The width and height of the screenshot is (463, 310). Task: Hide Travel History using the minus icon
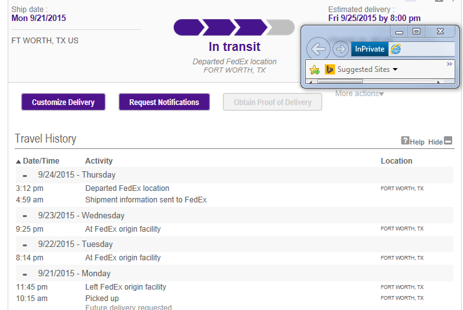[448, 141]
